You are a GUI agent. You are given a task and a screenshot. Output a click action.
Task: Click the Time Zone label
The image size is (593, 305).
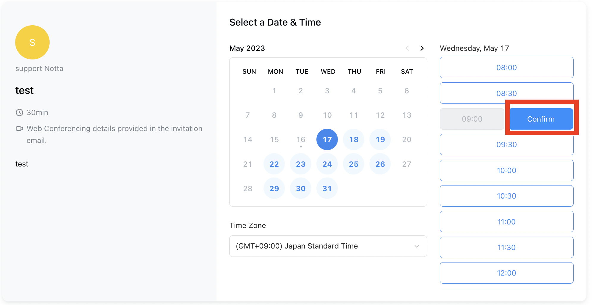tap(248, 226)
